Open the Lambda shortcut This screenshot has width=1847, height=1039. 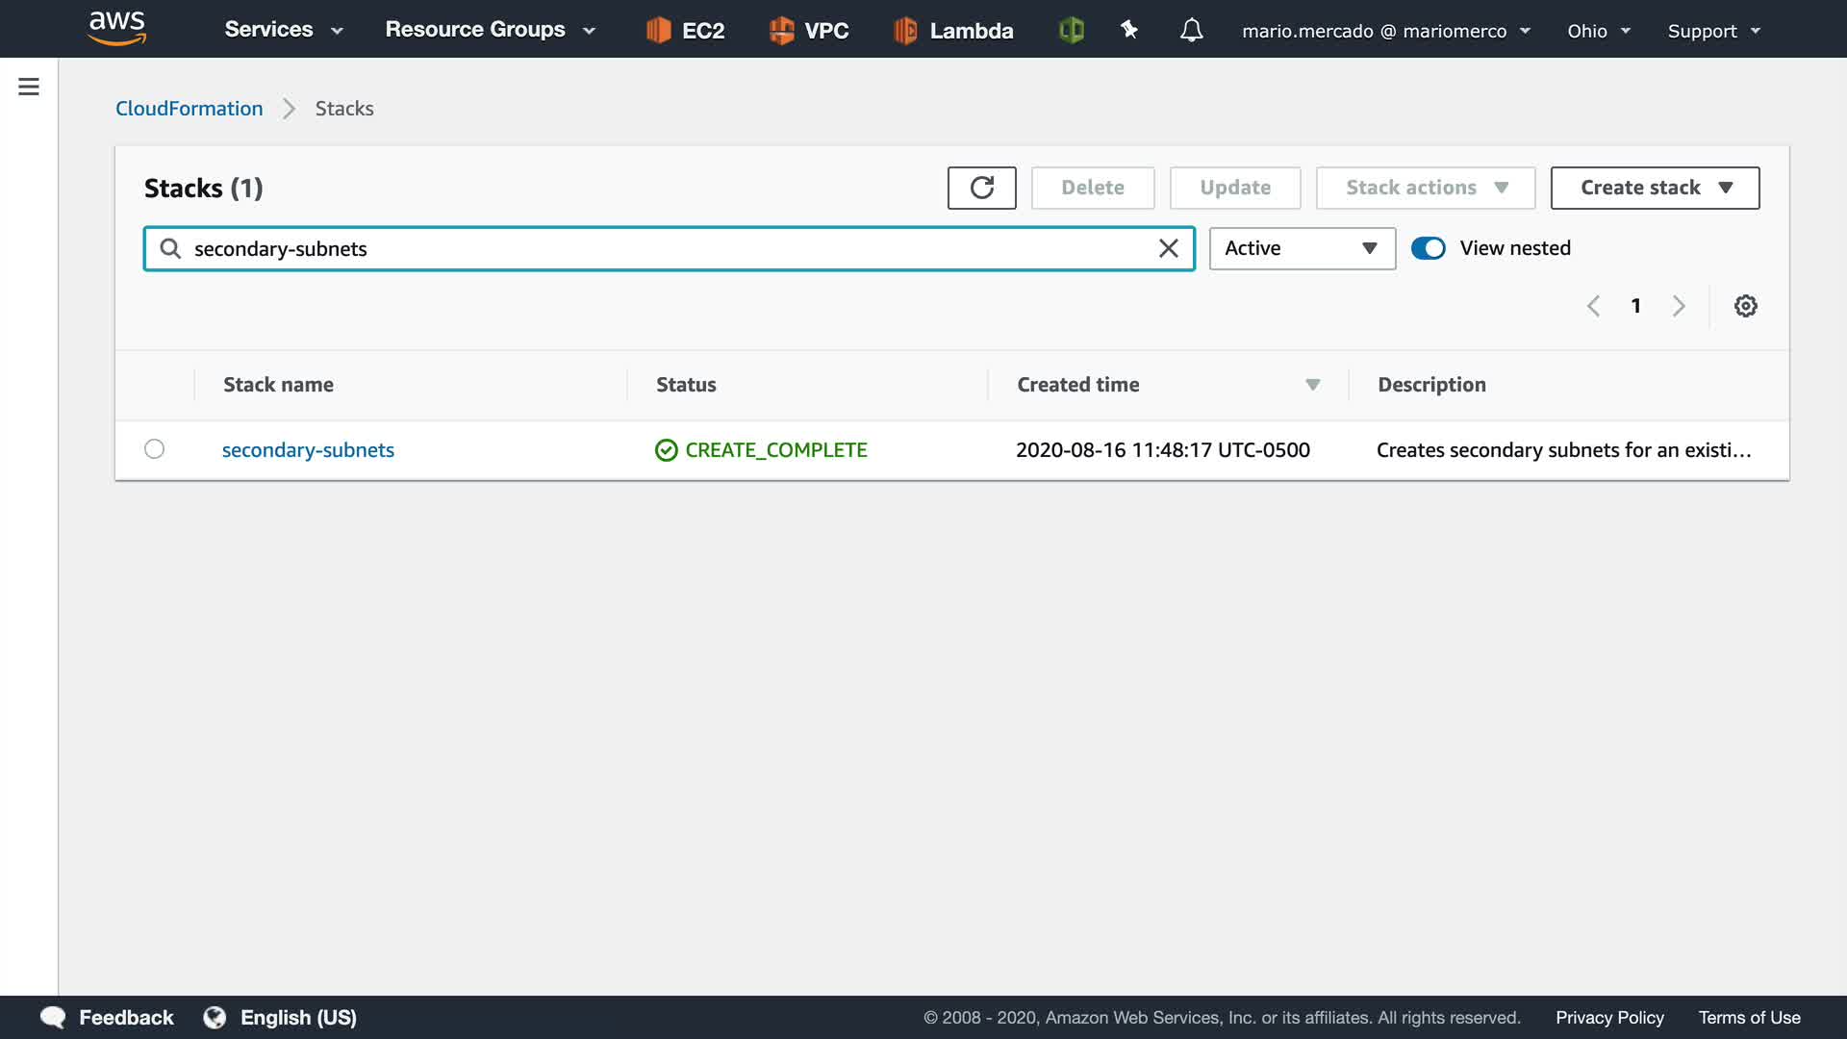pos(952,30)
